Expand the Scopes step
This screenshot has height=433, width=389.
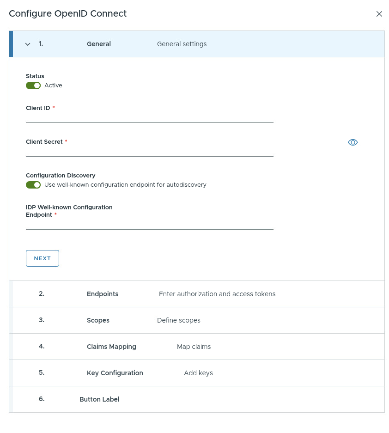tap(98, 320)
